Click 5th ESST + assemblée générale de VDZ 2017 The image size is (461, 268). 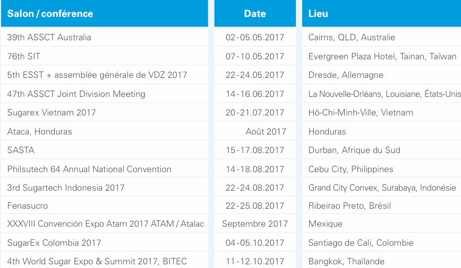pos(97,75)
